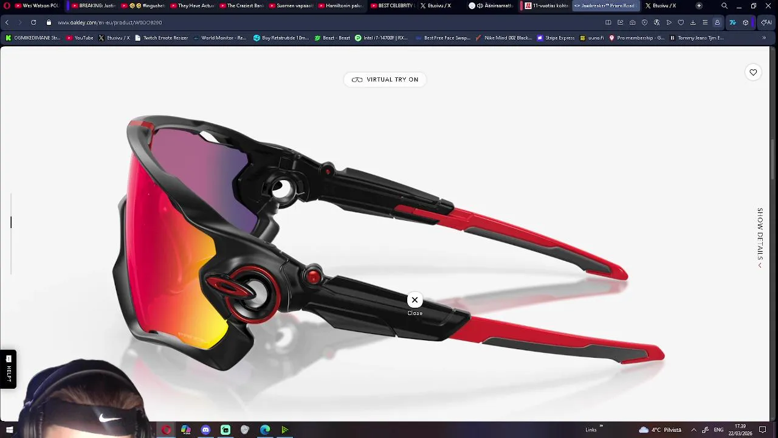Open browser heart pinboards icon
The image size is (778, 438).
[x=681, y=23]
